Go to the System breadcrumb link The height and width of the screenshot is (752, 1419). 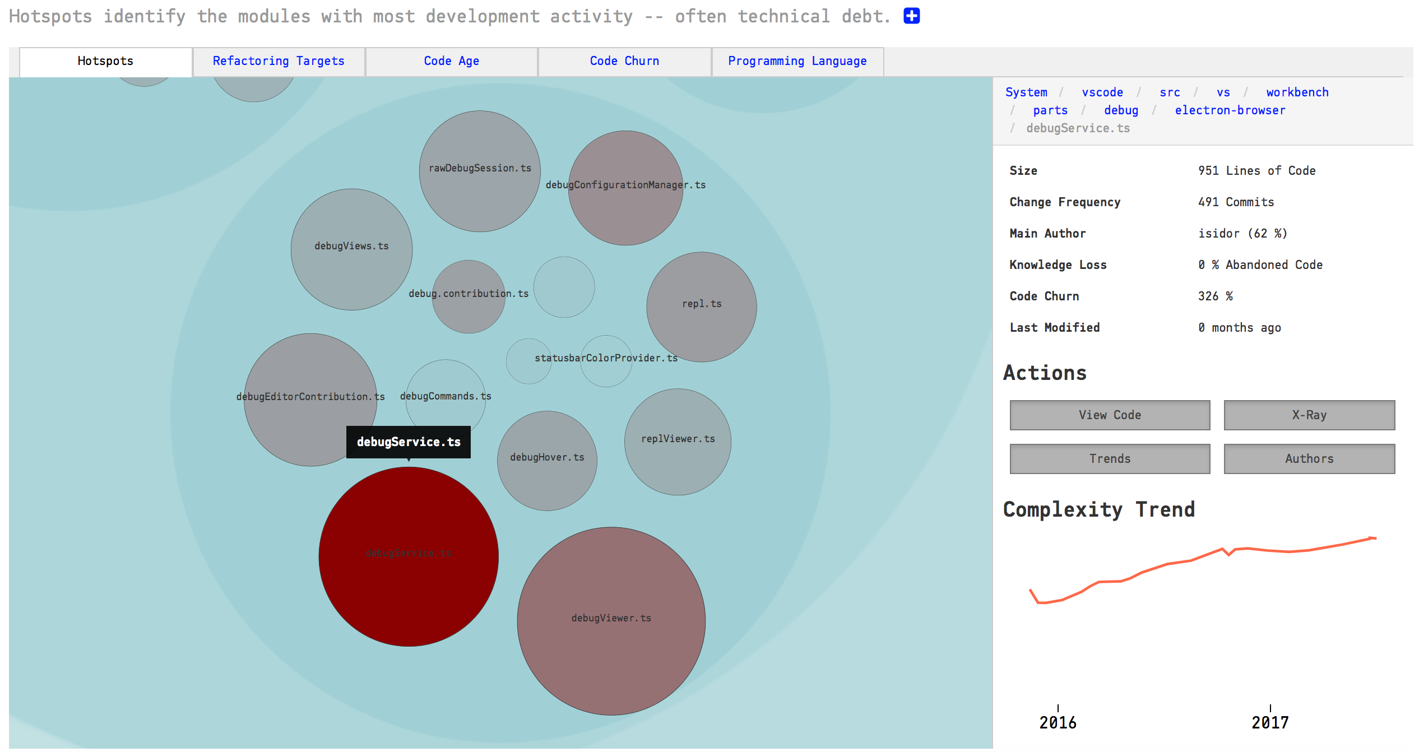click(x=1026, y=92)
